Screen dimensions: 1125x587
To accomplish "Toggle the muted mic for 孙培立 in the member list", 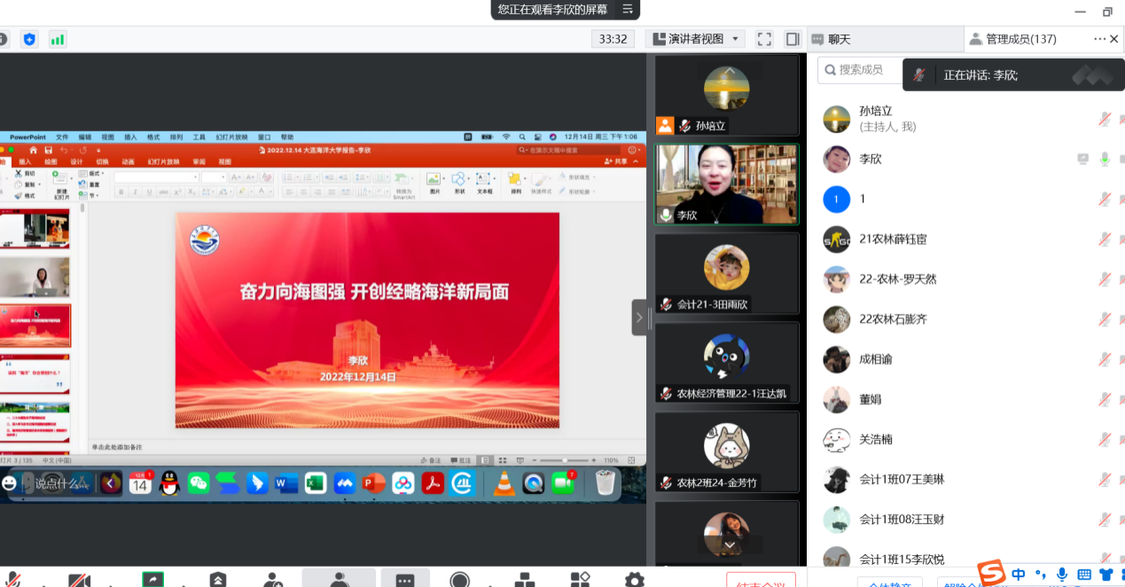I will tap(1105, 119).
